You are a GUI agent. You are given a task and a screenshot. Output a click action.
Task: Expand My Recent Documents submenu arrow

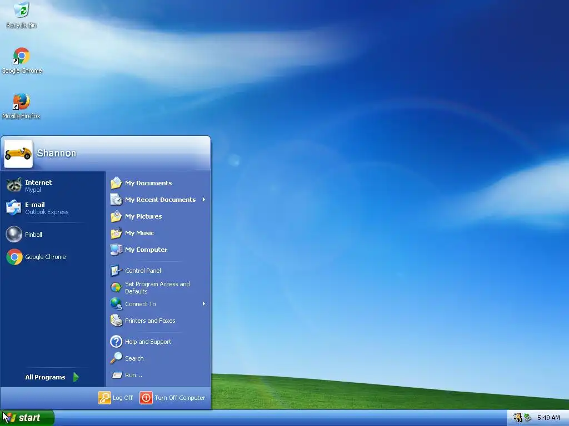tap(204, 200)
